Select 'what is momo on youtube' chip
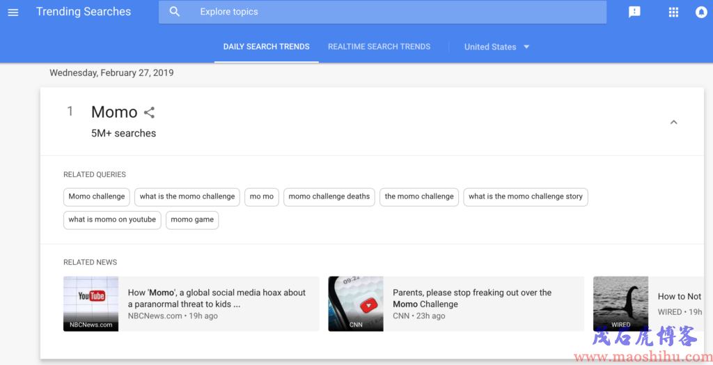 tap(112, 220)
